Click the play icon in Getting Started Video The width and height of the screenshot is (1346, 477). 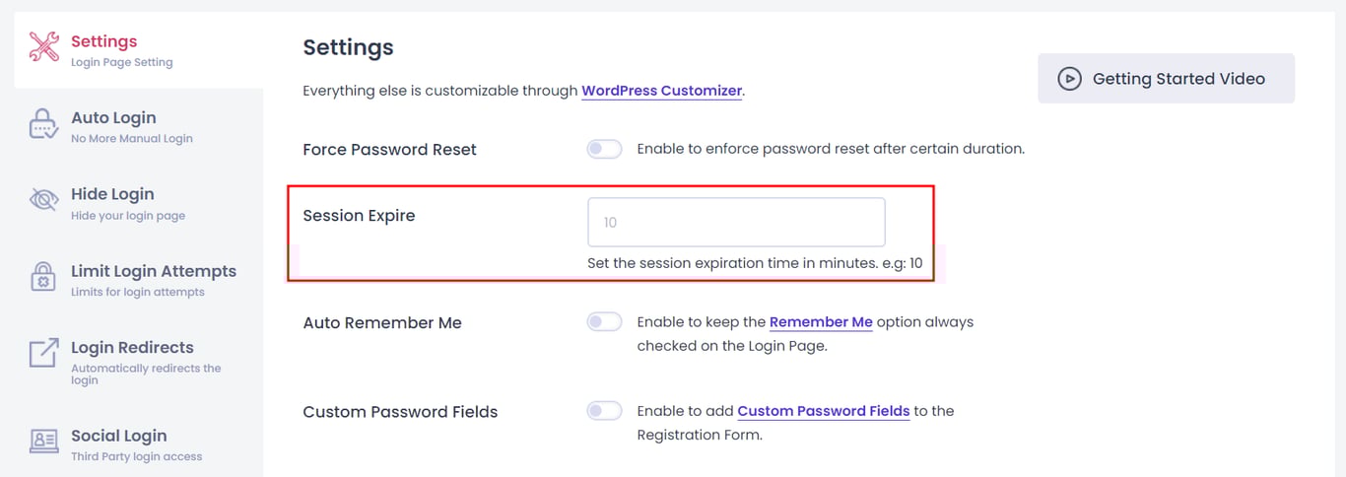1069,79
